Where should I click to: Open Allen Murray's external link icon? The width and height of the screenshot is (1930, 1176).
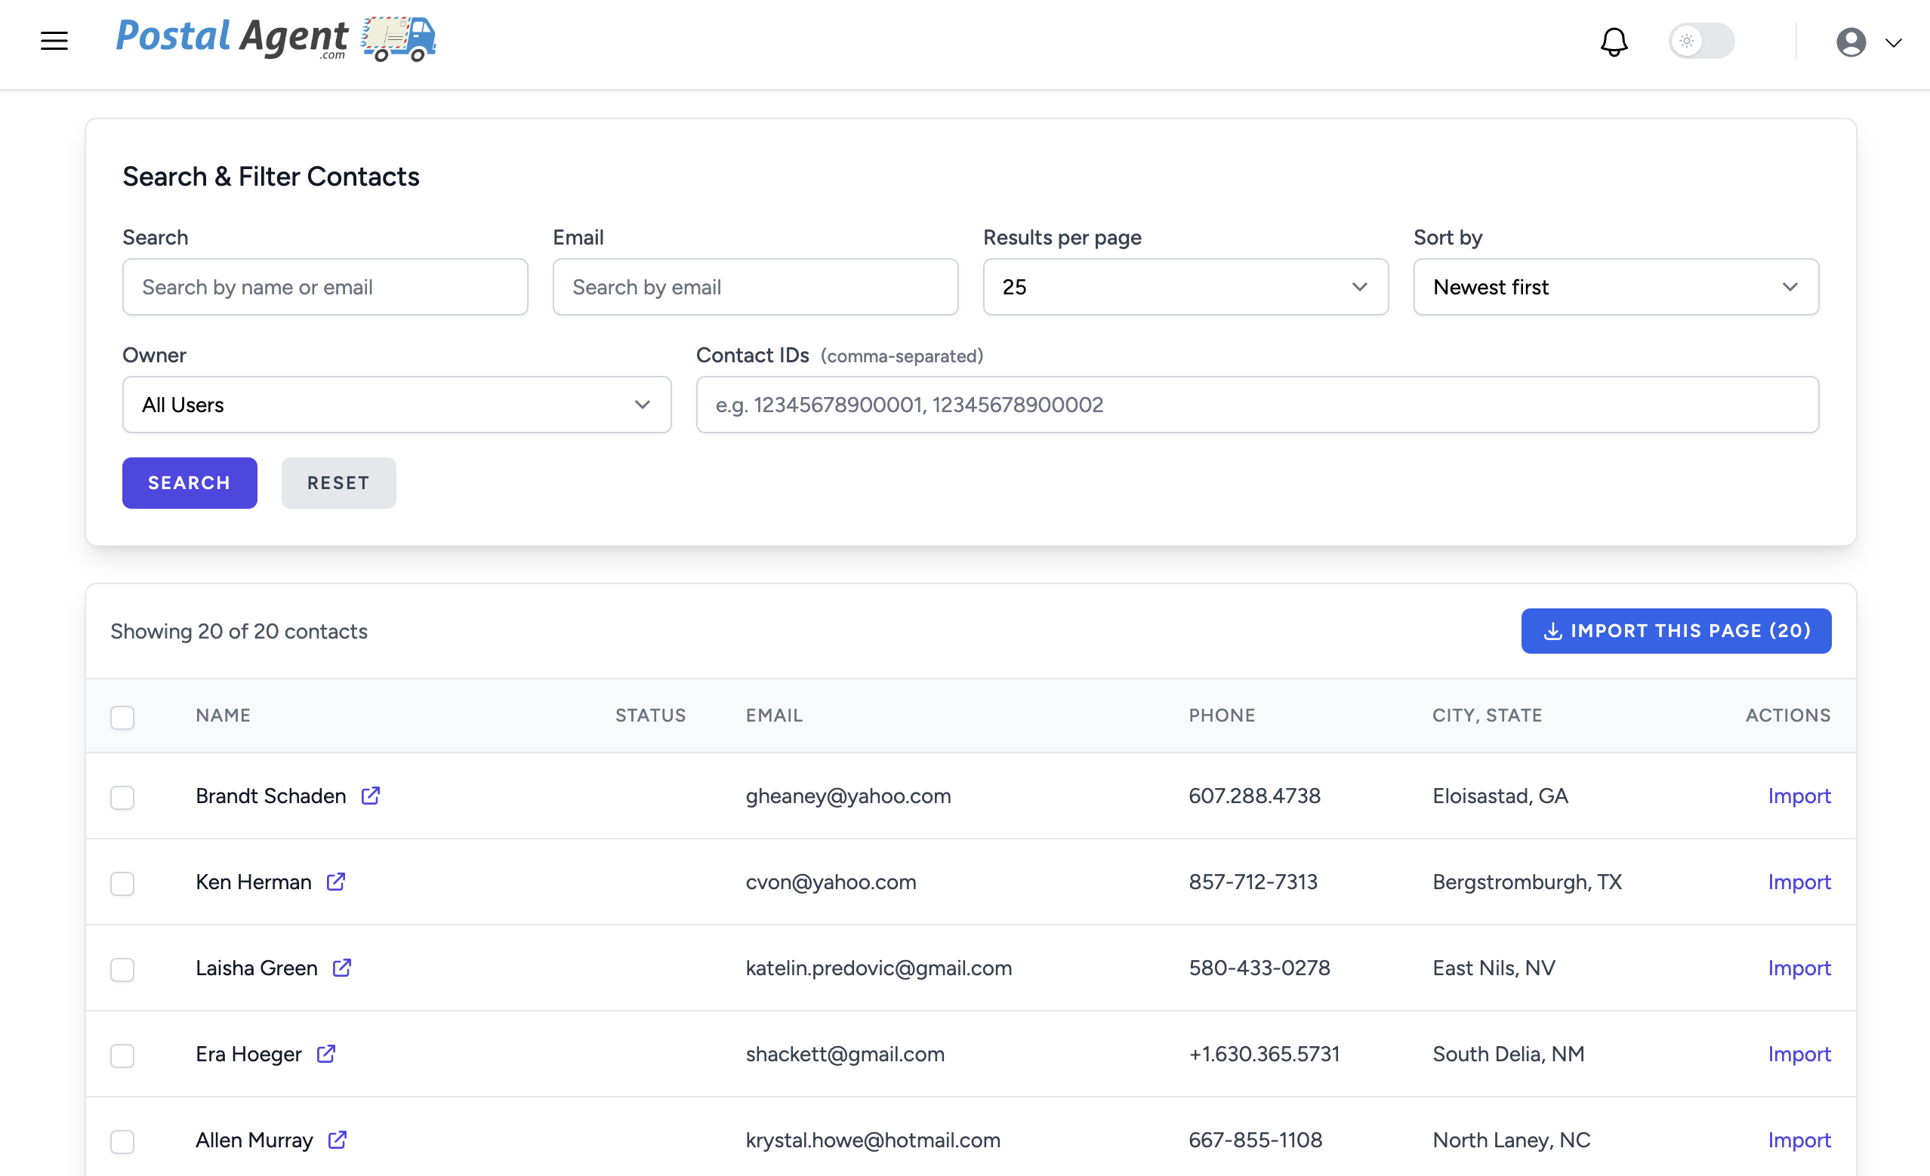(337, 1140)
